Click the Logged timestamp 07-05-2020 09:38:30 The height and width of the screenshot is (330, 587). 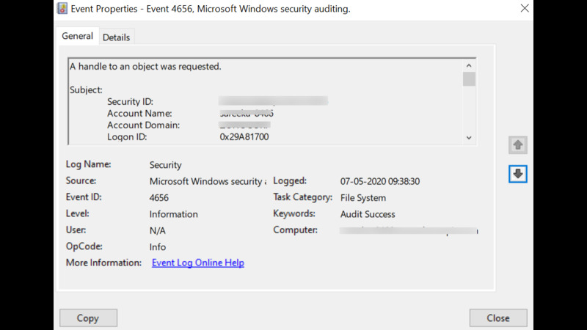point(380,181)
